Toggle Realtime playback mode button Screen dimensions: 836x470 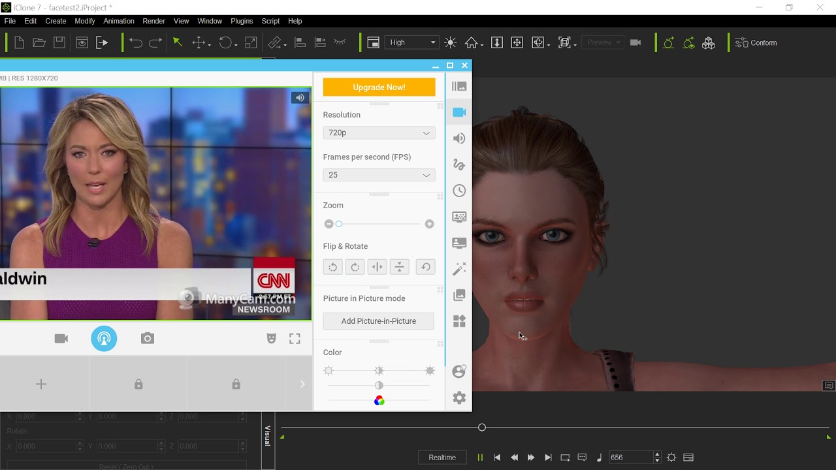point(442,458)
